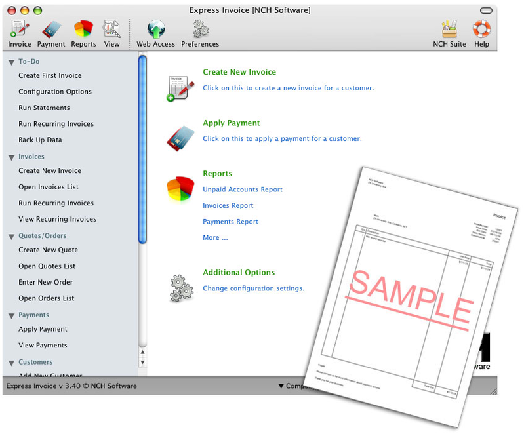
Task: Click the green Reports heading
Action: (217, 174)
